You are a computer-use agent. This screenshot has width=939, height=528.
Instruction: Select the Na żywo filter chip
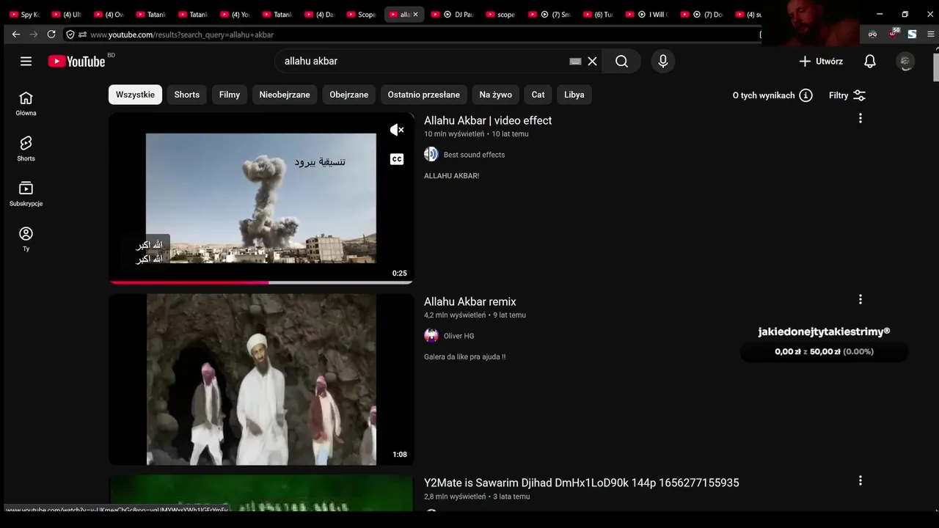tap(496, 95)
